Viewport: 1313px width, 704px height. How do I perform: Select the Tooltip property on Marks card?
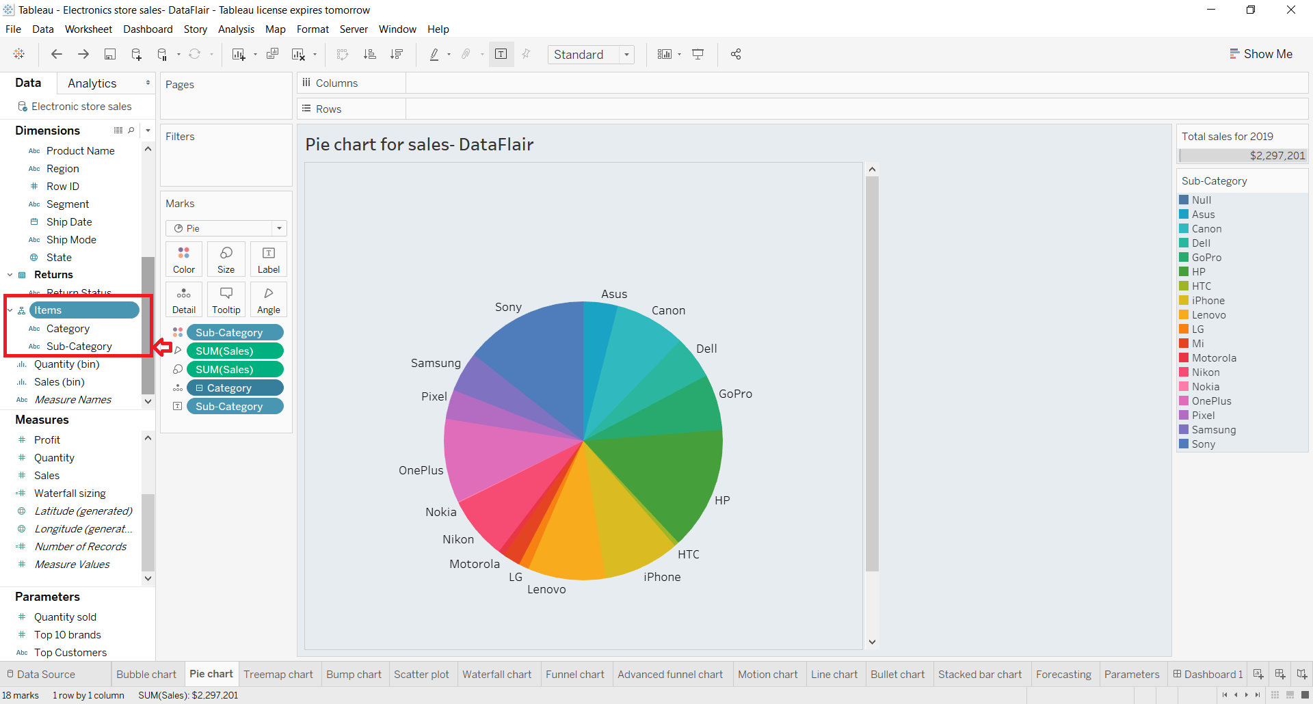tap(226, 299)
